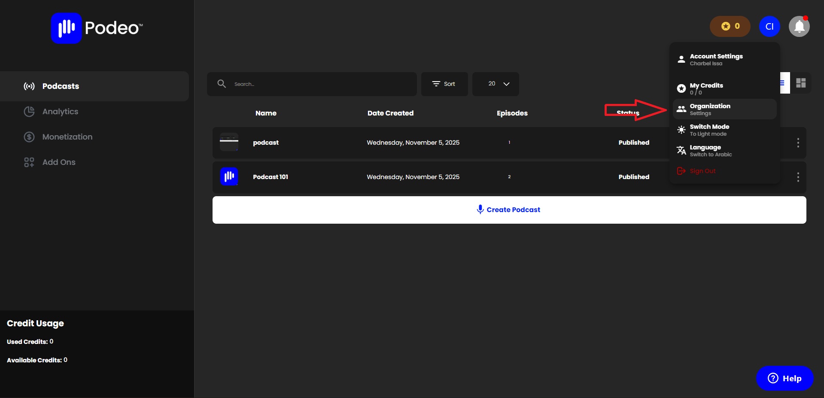Click the podcast row thumbnail
824x398 pixels.
click(x=229, y=142)
